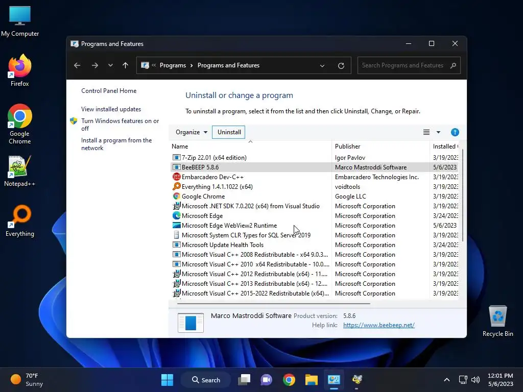Select Microsoft Edge WebView2 Runtime
The image size is (523, 392).
pos(315,225)
